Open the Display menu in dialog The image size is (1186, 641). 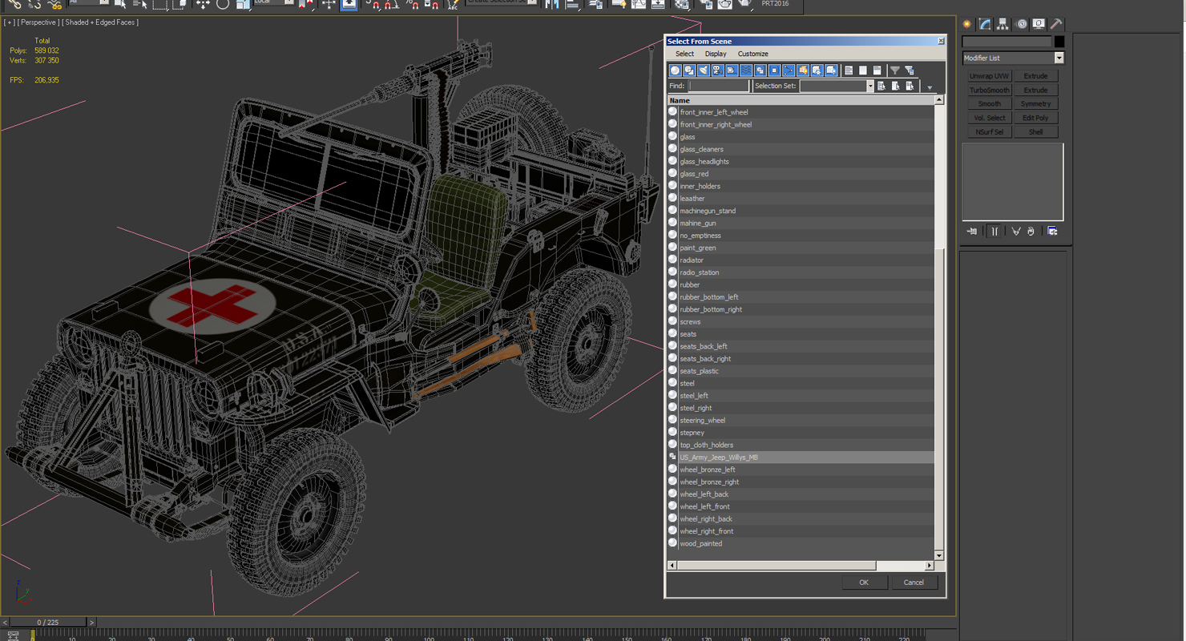[716, 54]
